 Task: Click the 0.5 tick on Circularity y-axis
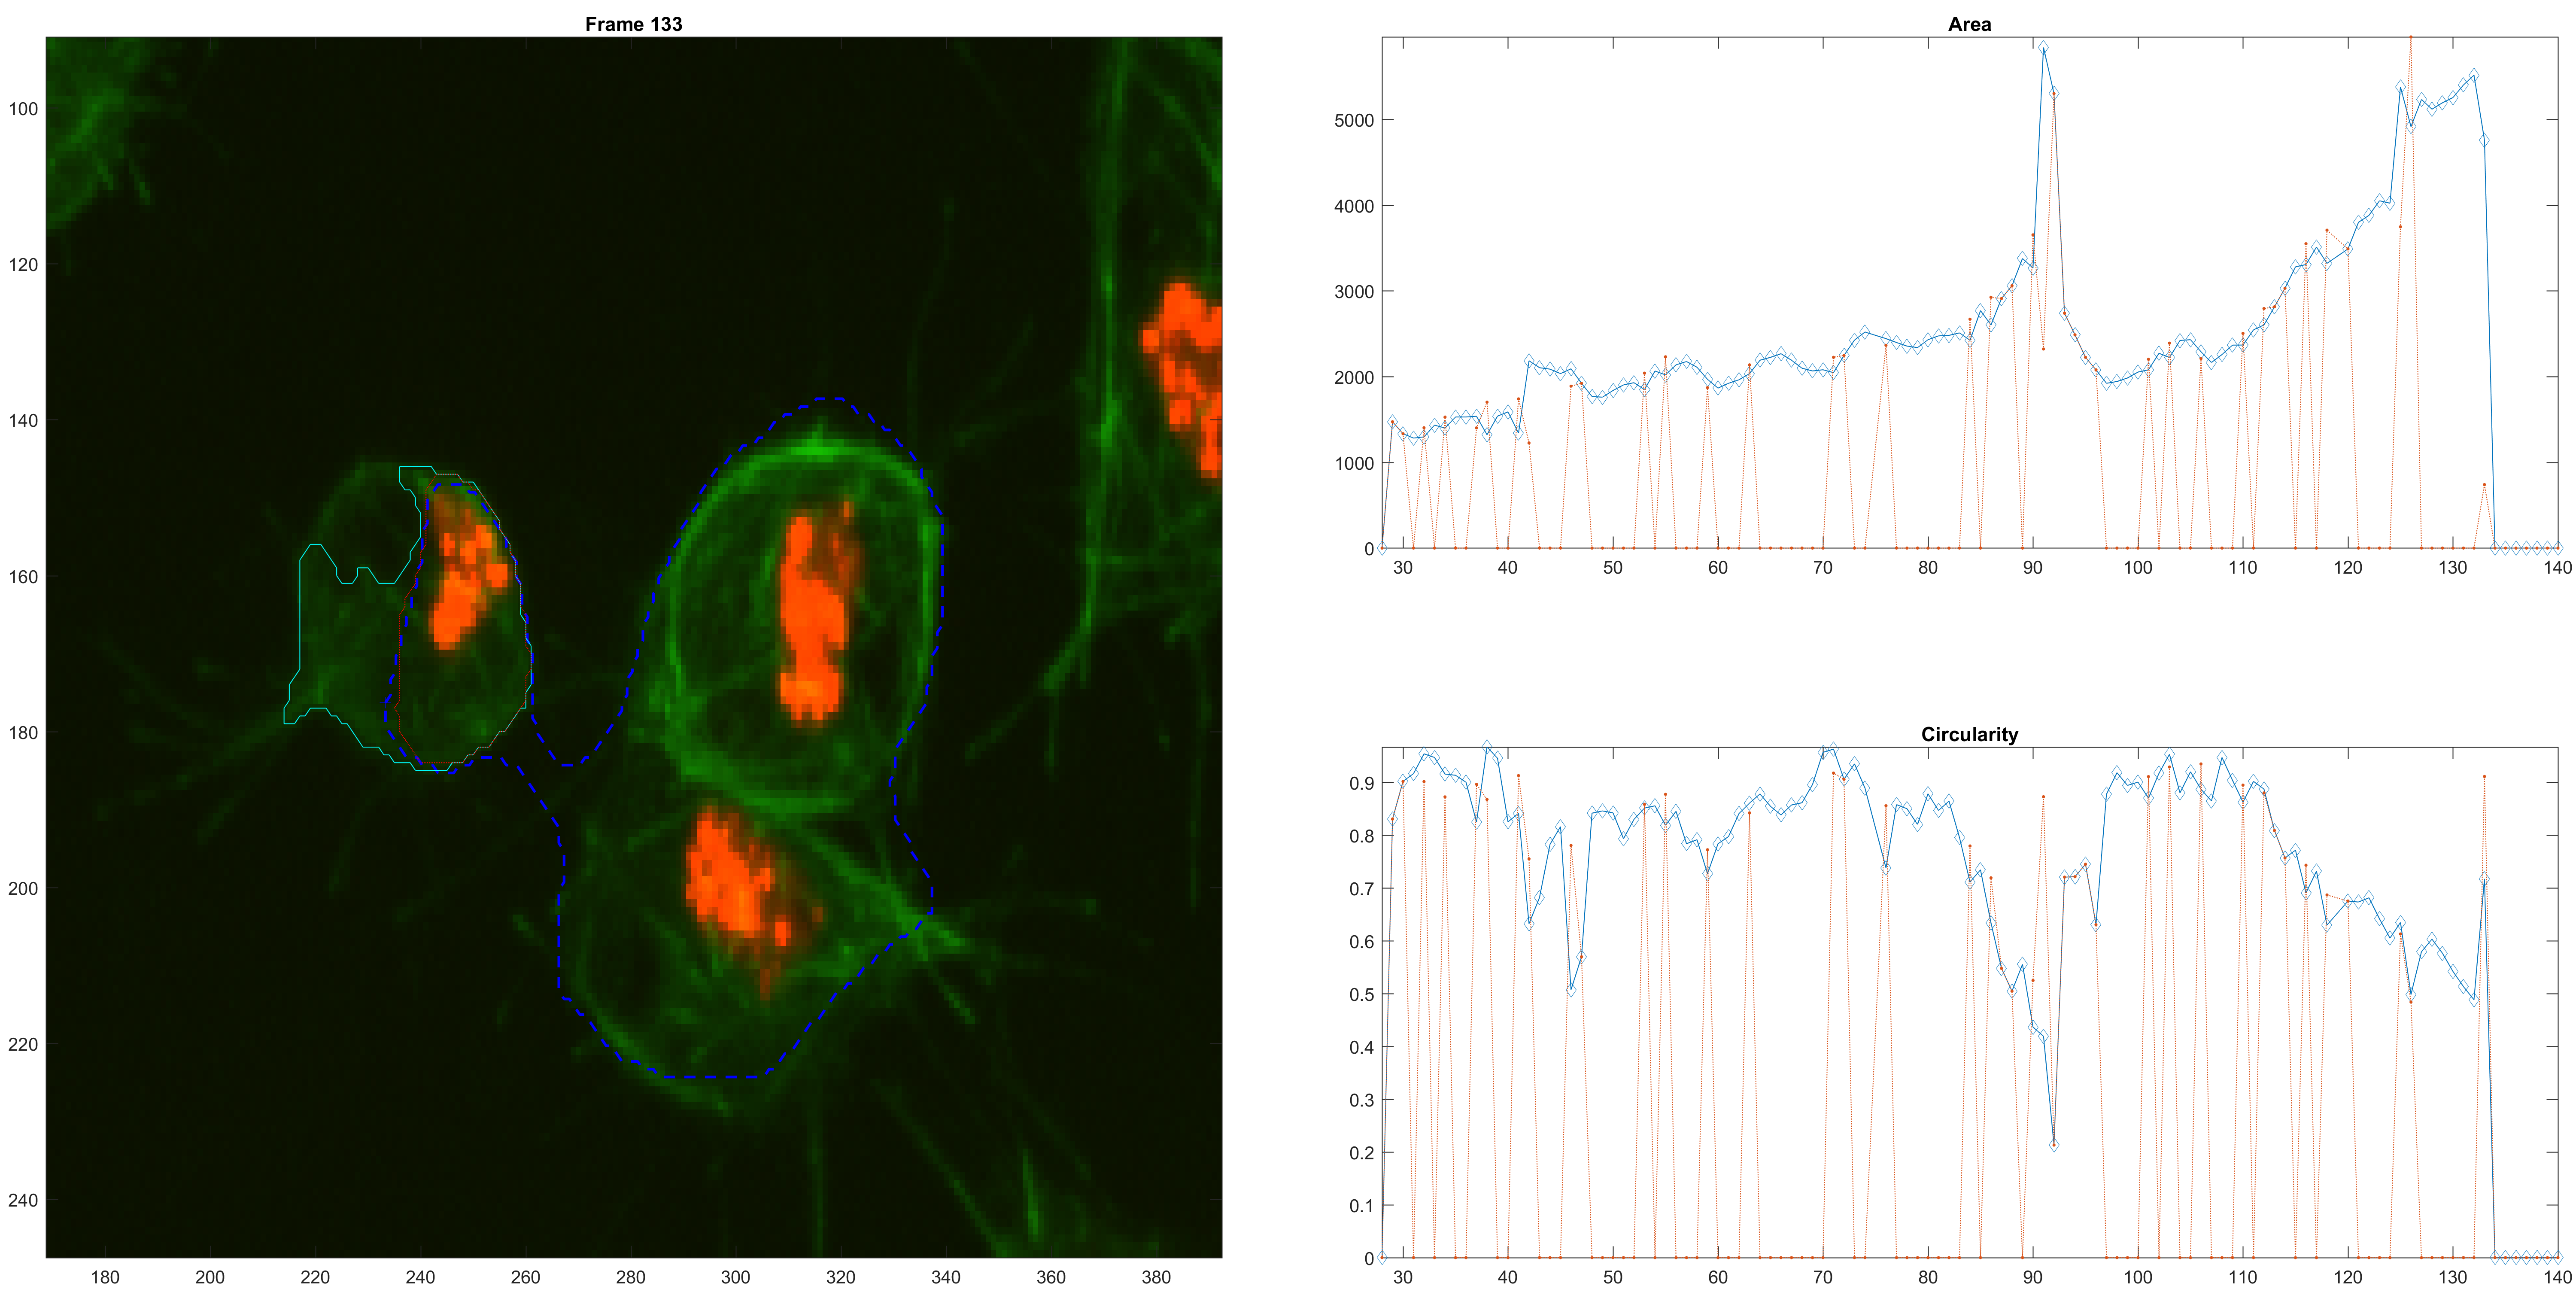pyautogui.click(x=1361, y=995)
